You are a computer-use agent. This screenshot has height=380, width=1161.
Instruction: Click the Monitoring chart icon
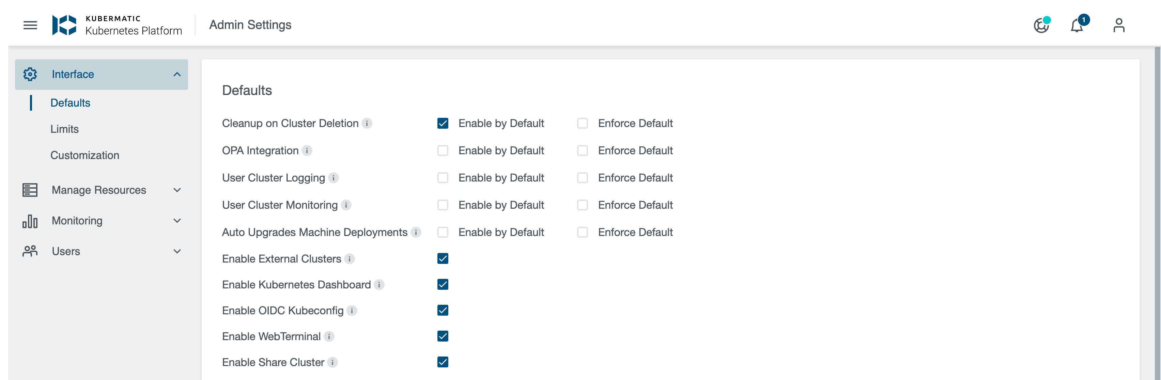coord(30,220)
